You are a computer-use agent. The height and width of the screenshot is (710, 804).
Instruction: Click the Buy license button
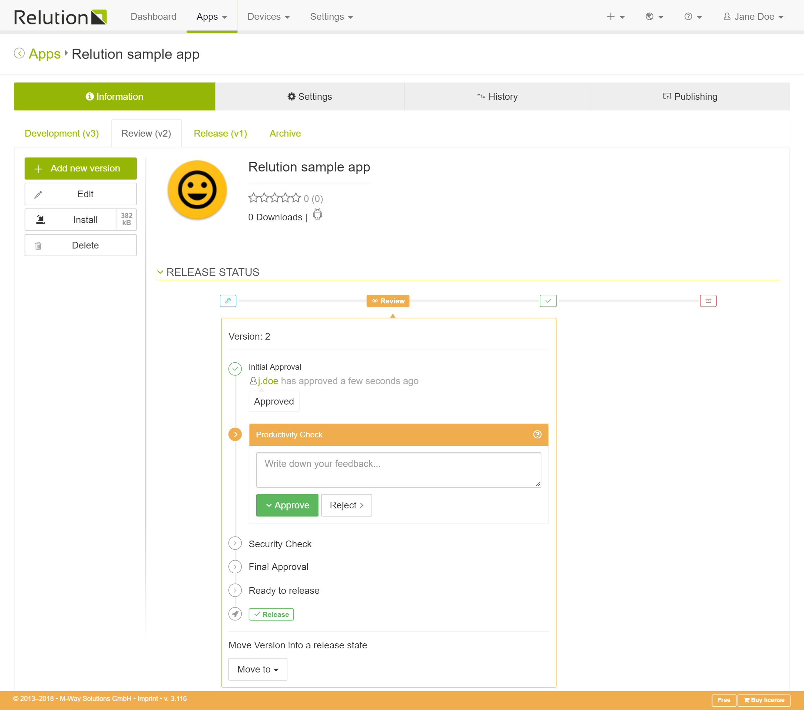(764, 700)
